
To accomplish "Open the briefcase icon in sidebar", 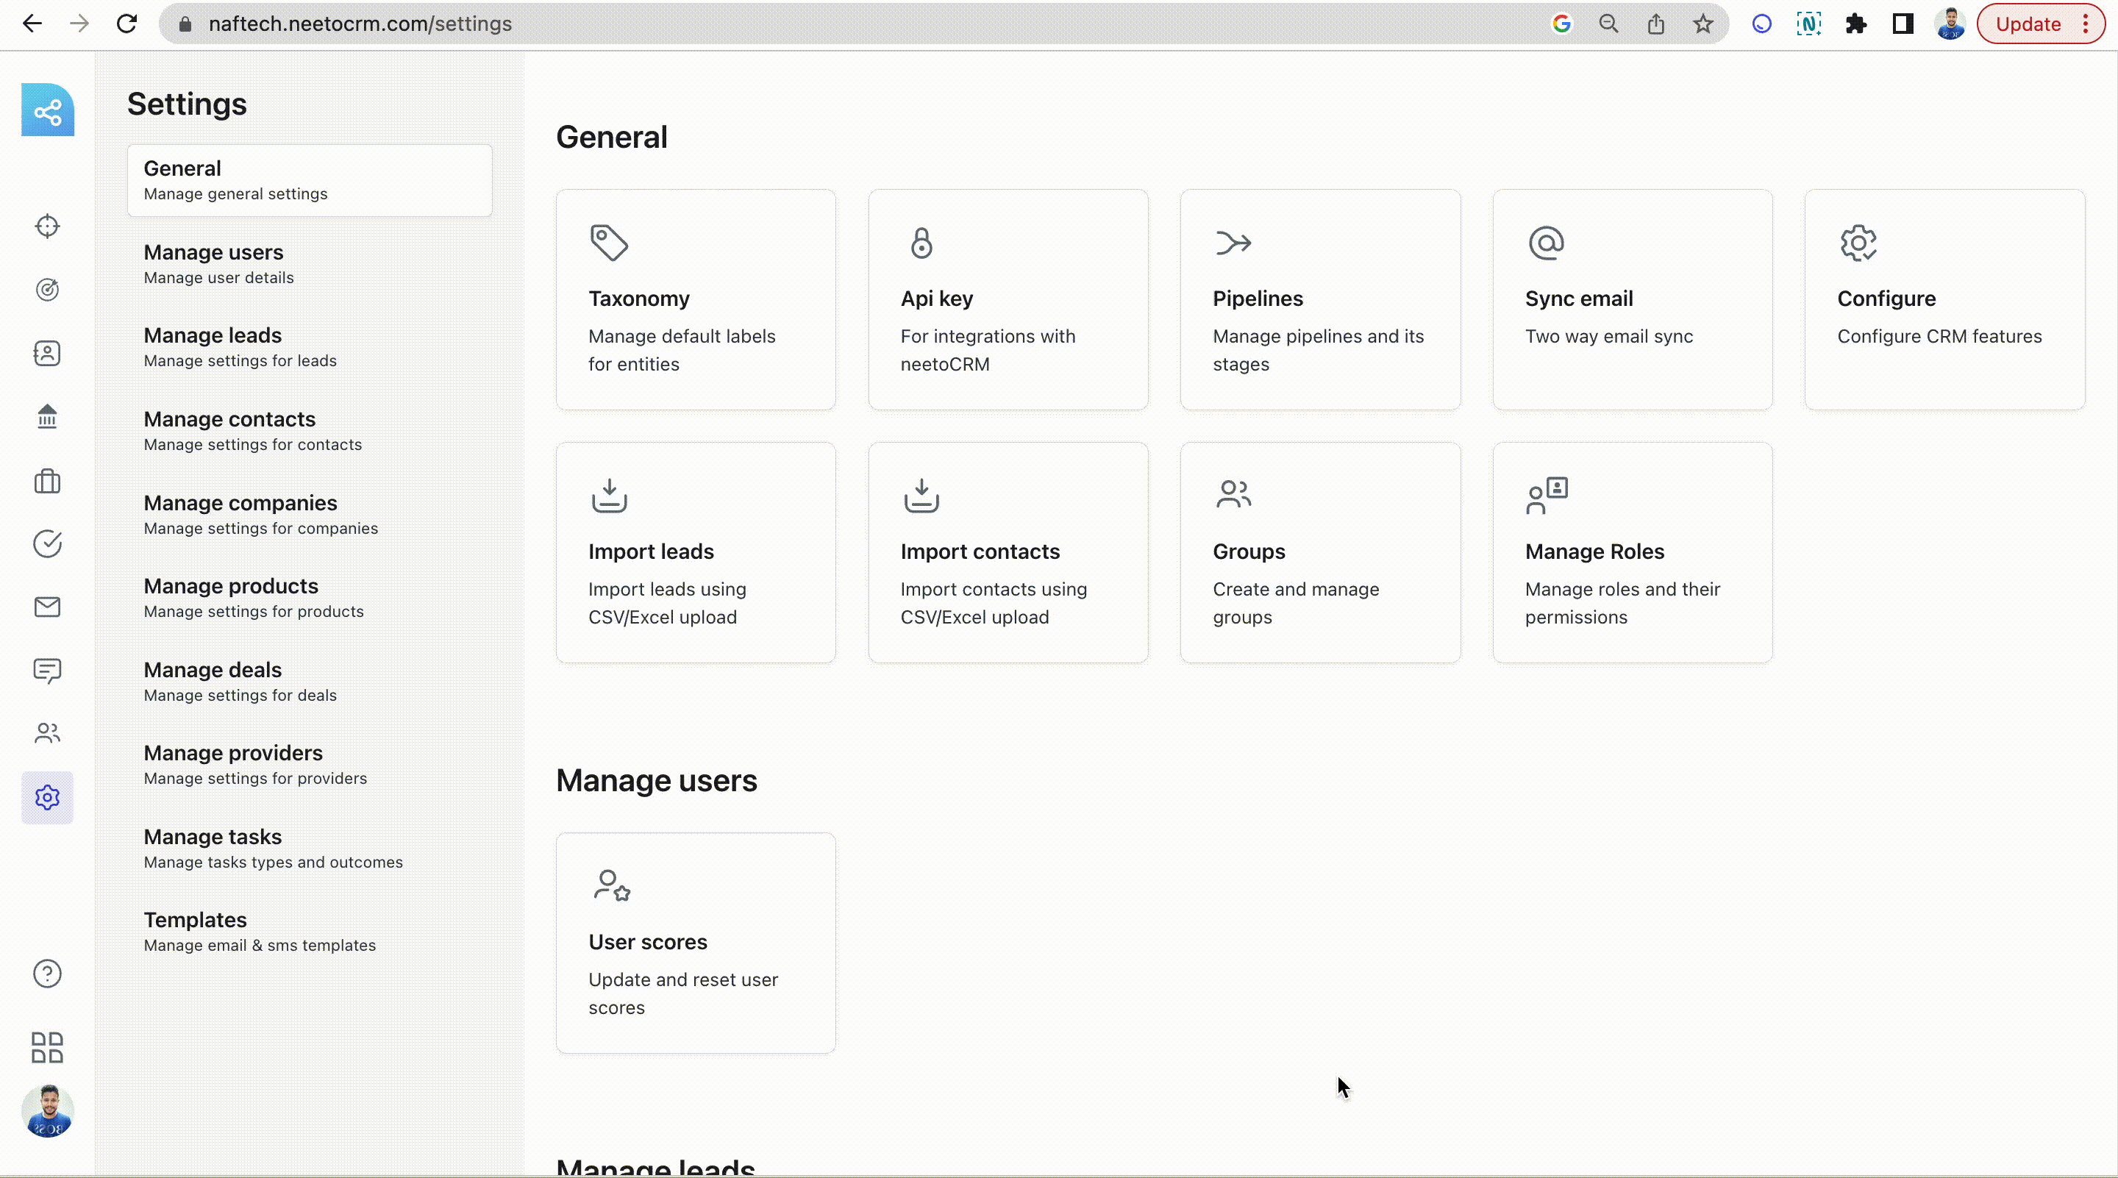I will coord(48,481).
